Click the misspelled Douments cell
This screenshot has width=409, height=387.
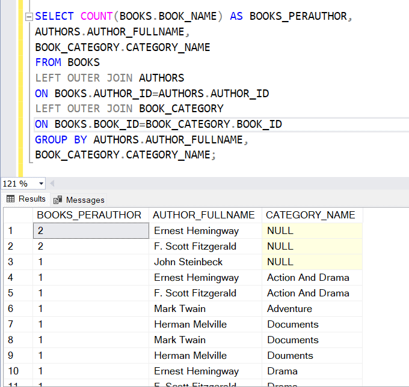tap(312, 356)
